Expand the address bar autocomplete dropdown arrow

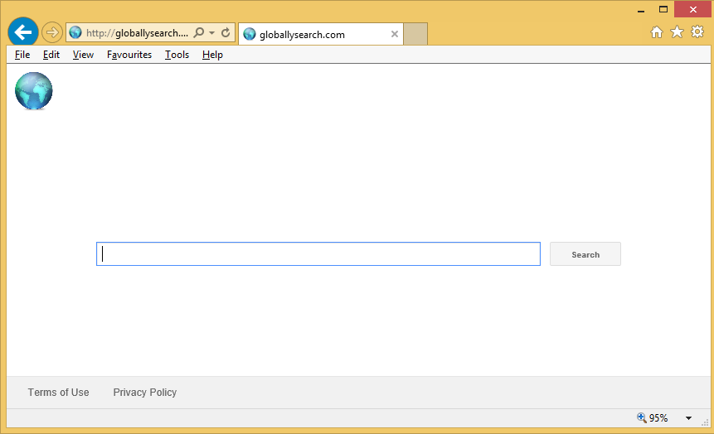click(x=212, y=33)
